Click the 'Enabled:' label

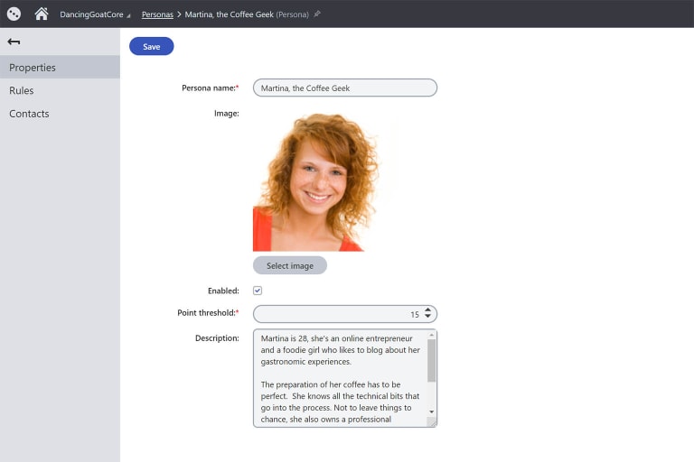point(223,291)
